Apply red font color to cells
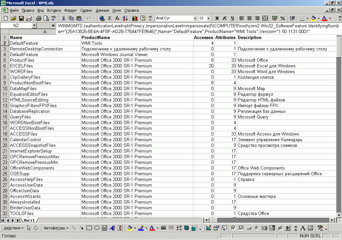 point(325,18)
